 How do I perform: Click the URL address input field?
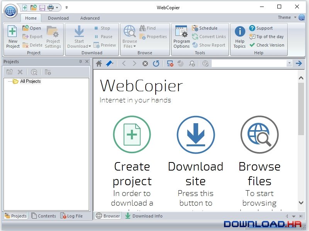249,63
